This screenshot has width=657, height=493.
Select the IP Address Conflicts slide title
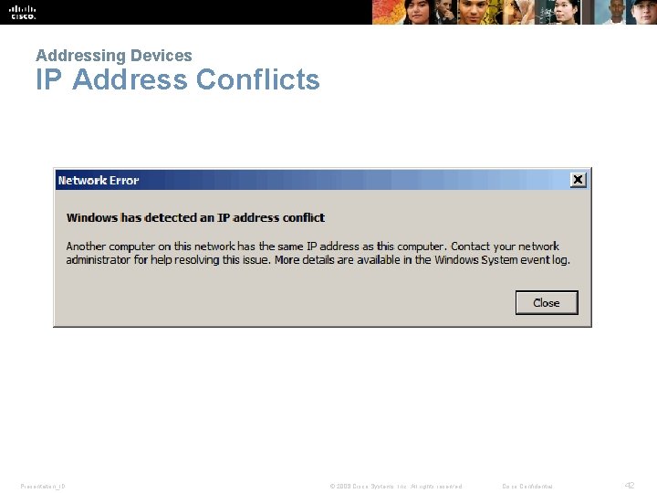click(178, 79)
